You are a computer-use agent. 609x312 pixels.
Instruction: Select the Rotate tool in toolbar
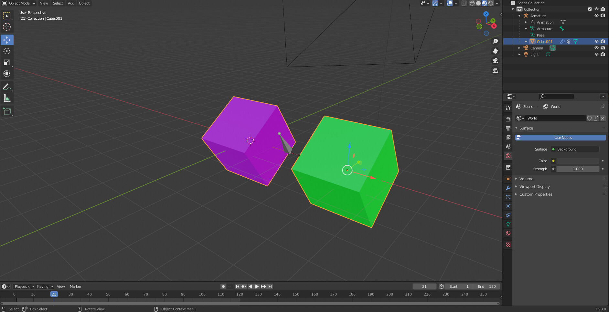7,51
